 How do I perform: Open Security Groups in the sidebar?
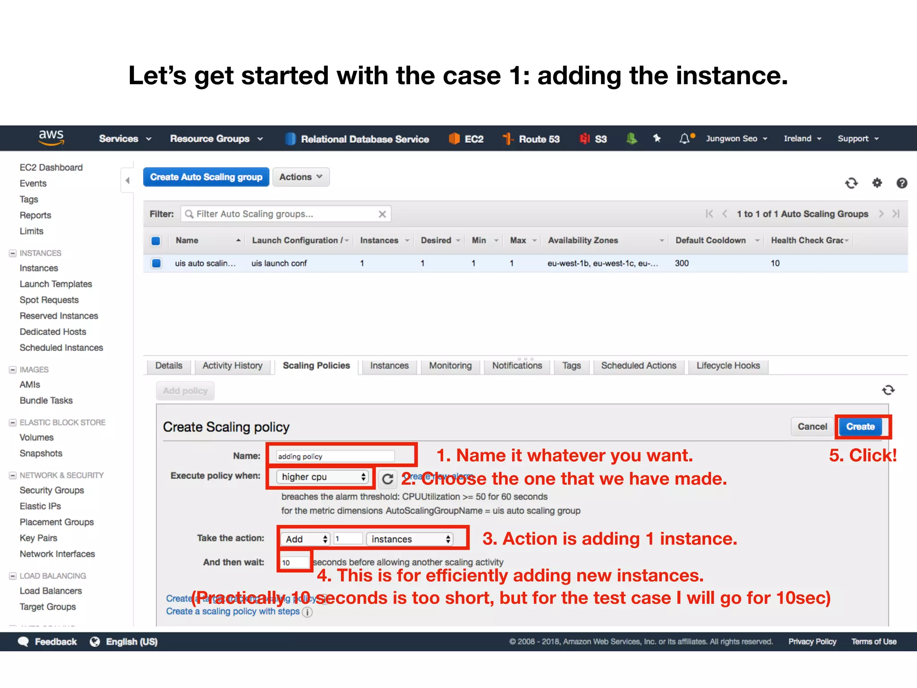52,490
